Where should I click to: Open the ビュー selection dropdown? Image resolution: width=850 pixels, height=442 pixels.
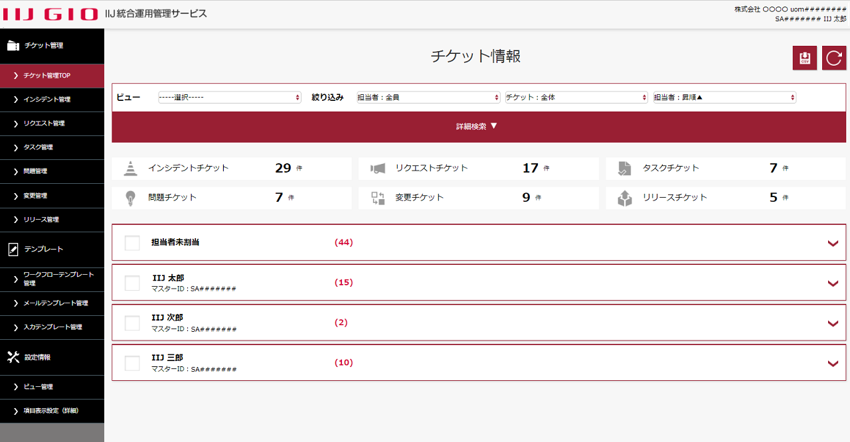pos(230,98)
